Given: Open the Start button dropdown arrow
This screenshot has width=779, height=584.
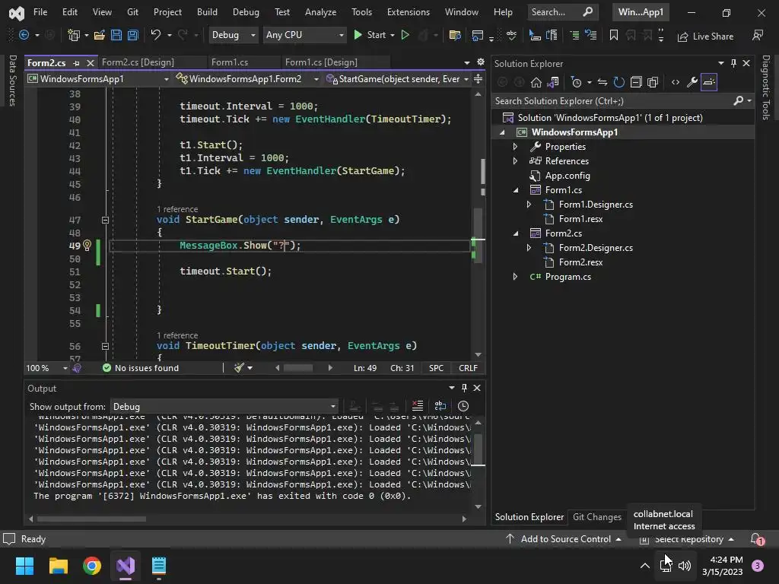Looking at the screenshot, I should point(393,35).
